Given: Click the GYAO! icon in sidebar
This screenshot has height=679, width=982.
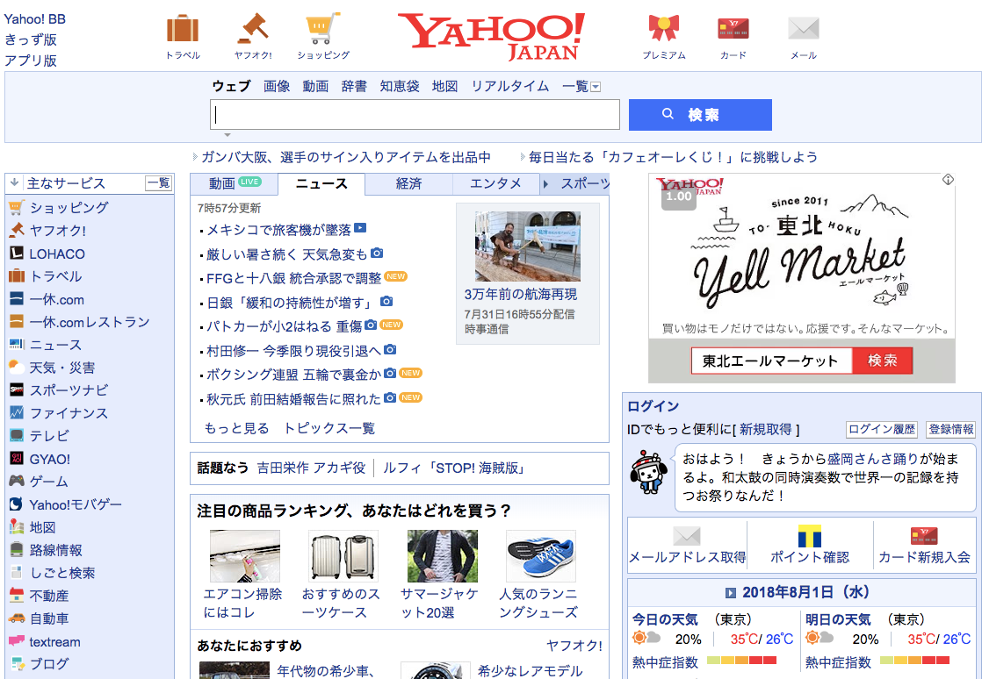Looking at the screenshot, I should pyautogui.click(x=17, y=458).
